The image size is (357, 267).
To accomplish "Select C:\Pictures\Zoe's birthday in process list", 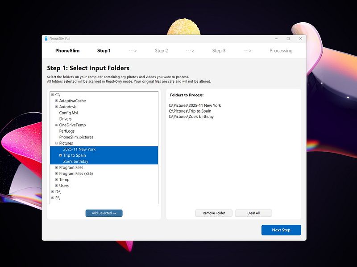I will tap(191, 117).
